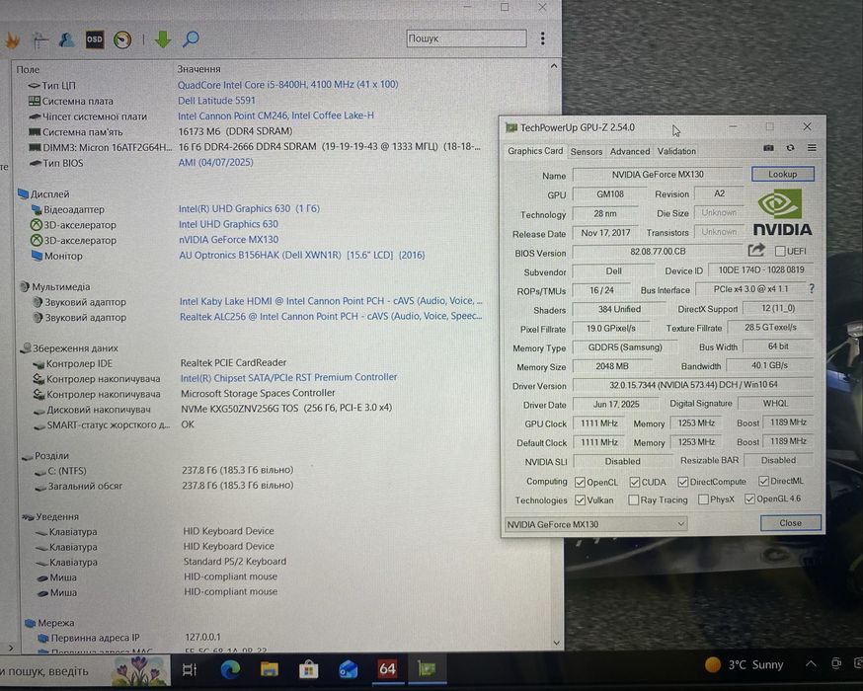Click the Пошук search field in AIDA64
The image size is (863, 691).
[x=466, y=38]
